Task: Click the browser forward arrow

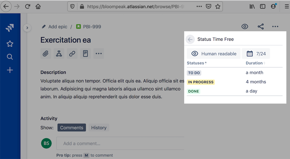Action: click(x=17, y=6)
